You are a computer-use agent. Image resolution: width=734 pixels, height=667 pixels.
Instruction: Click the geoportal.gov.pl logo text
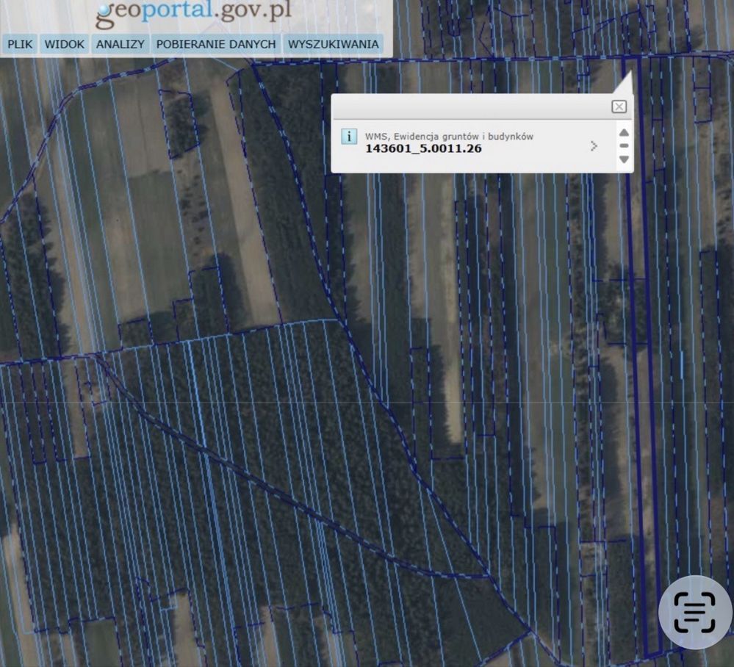tap(193, 12)
